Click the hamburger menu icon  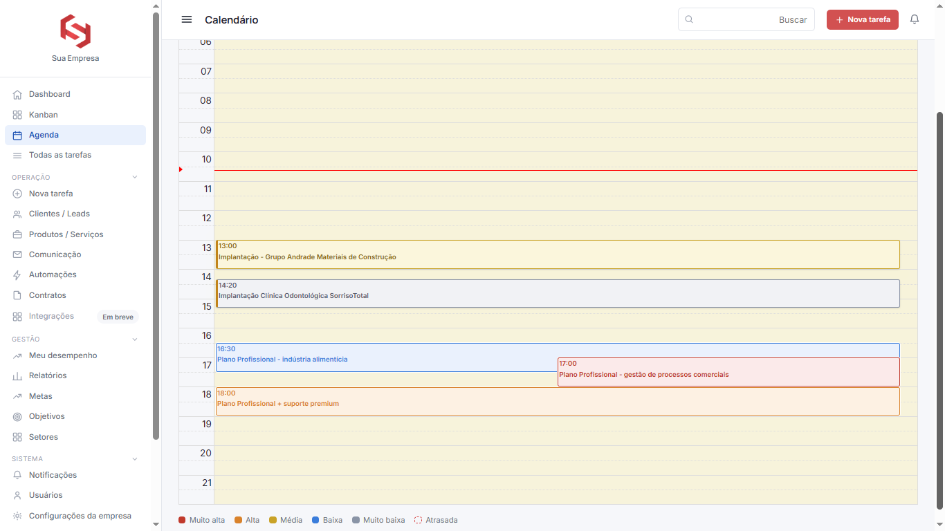click(187, 19)
